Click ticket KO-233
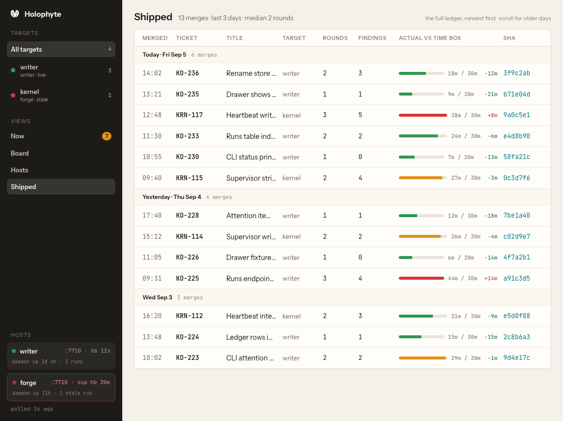 pos(187,136)
